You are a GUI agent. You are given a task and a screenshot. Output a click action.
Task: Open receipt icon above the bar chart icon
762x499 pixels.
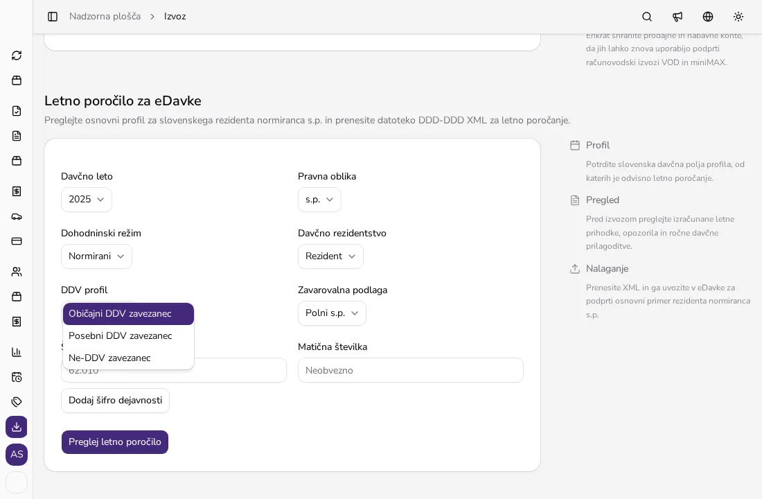(x=17, y=322)
